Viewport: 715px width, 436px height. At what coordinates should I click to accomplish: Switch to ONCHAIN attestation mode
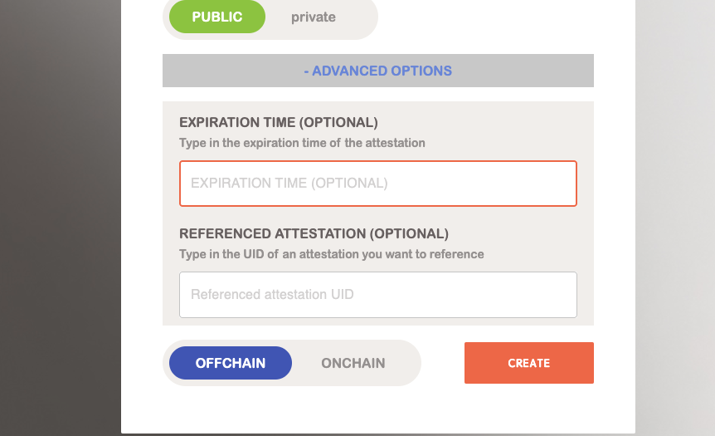(353, 363)
